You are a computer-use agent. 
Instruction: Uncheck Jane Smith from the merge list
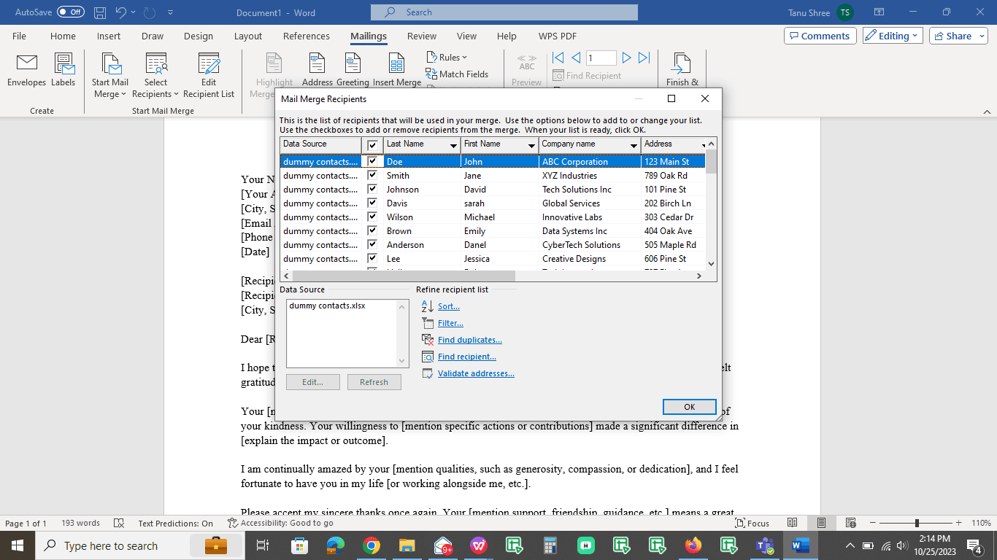[372, 175]
